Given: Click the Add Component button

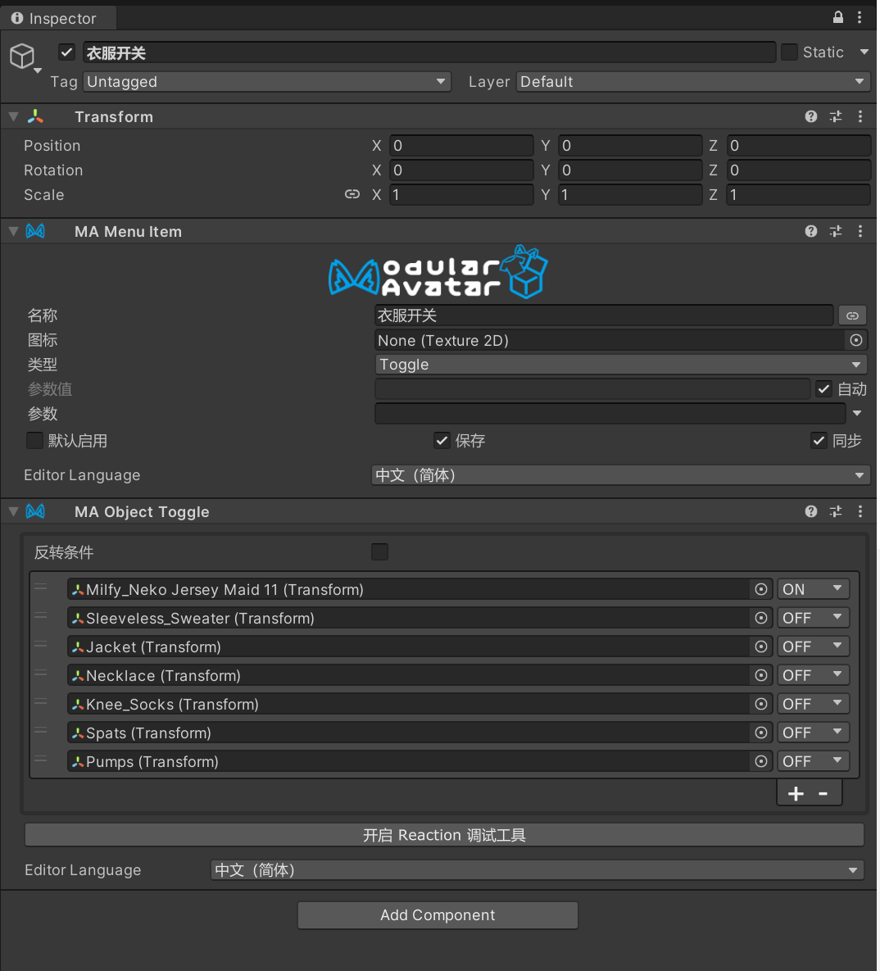Looking at the screenshot, I should coord(438,915).
